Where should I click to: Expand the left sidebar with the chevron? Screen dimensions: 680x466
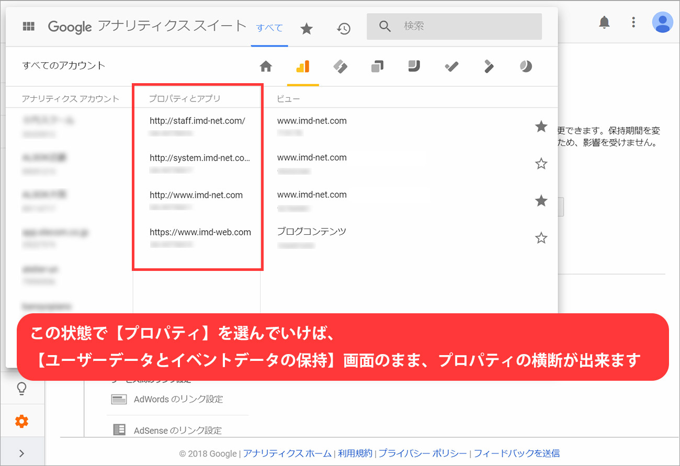point(22,453)
